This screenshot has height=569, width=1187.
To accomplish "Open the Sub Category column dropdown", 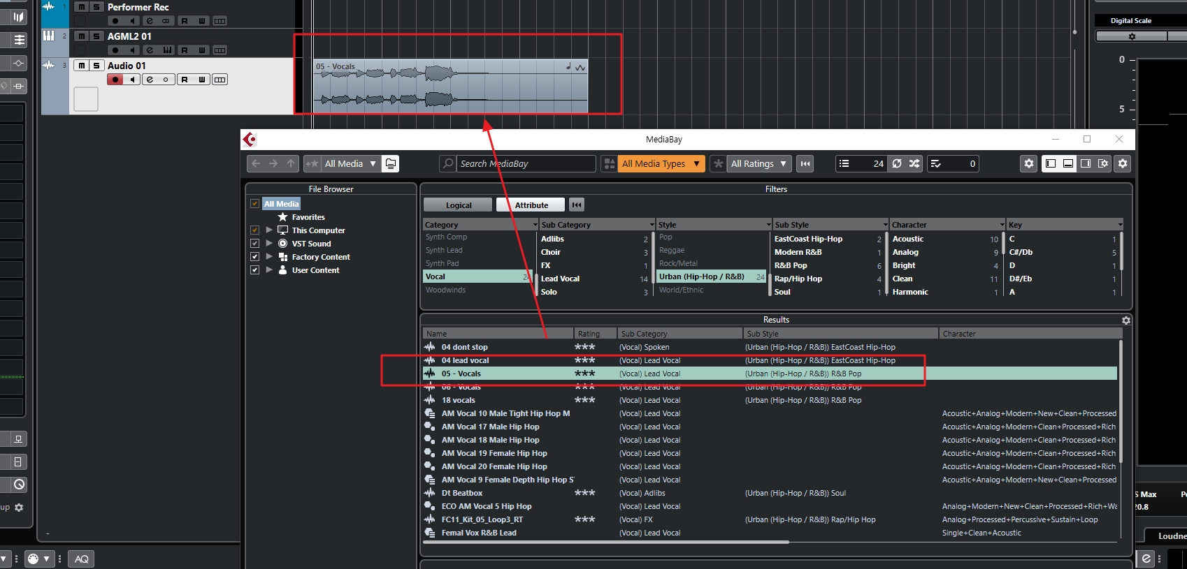I will (652, 225).
